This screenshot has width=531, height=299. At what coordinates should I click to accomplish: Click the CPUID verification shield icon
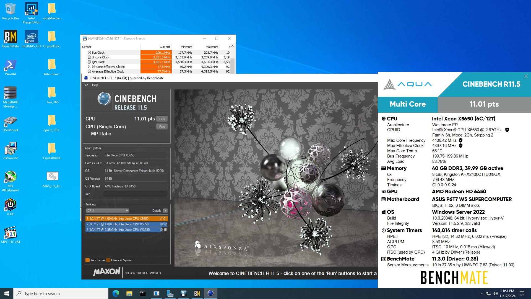(x=507, y=130)
